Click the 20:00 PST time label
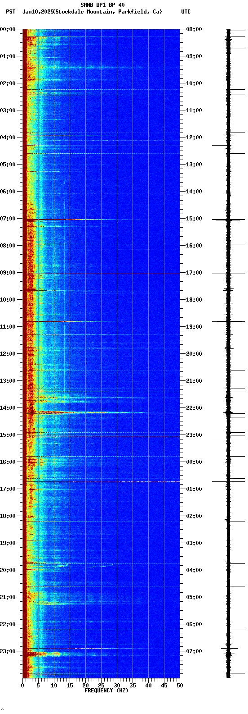This screenshot has width=248, height=714. tap(8, 570)
